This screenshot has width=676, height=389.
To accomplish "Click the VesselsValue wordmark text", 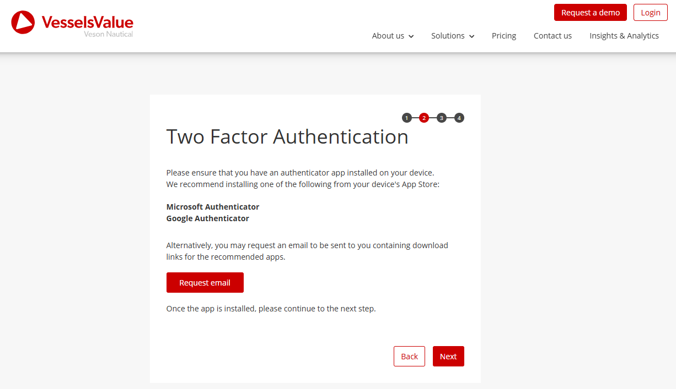I will coord(87,22).
